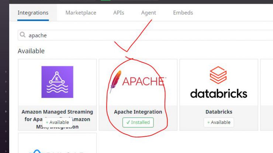This screenshot has width=273, height=153.
Task: Open the Amazon MSK Kafka logo tile
Action: pyautogui.click(x=57, y=82)
